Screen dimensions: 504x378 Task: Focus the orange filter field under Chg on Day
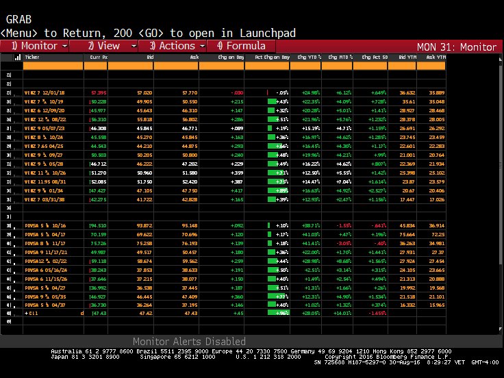(x=221, y=66)
